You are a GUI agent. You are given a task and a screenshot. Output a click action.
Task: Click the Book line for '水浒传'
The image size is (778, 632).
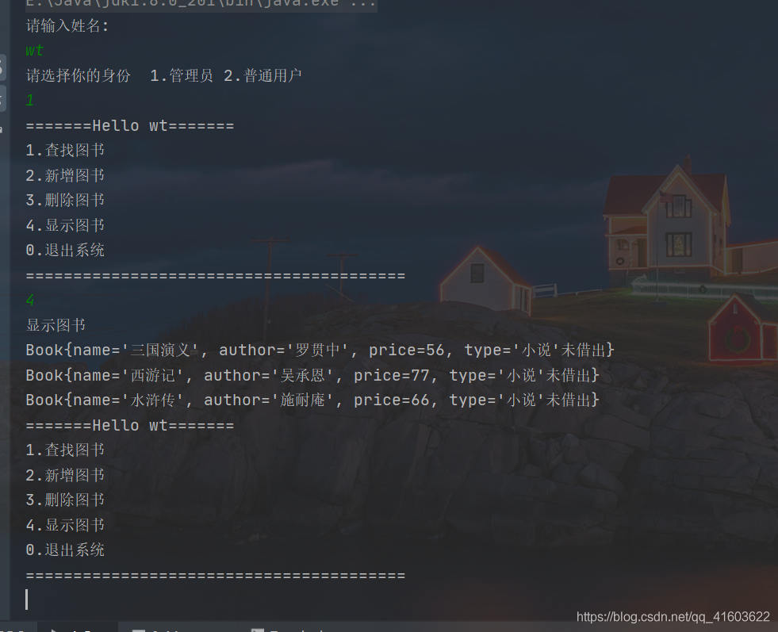[312, 400]
